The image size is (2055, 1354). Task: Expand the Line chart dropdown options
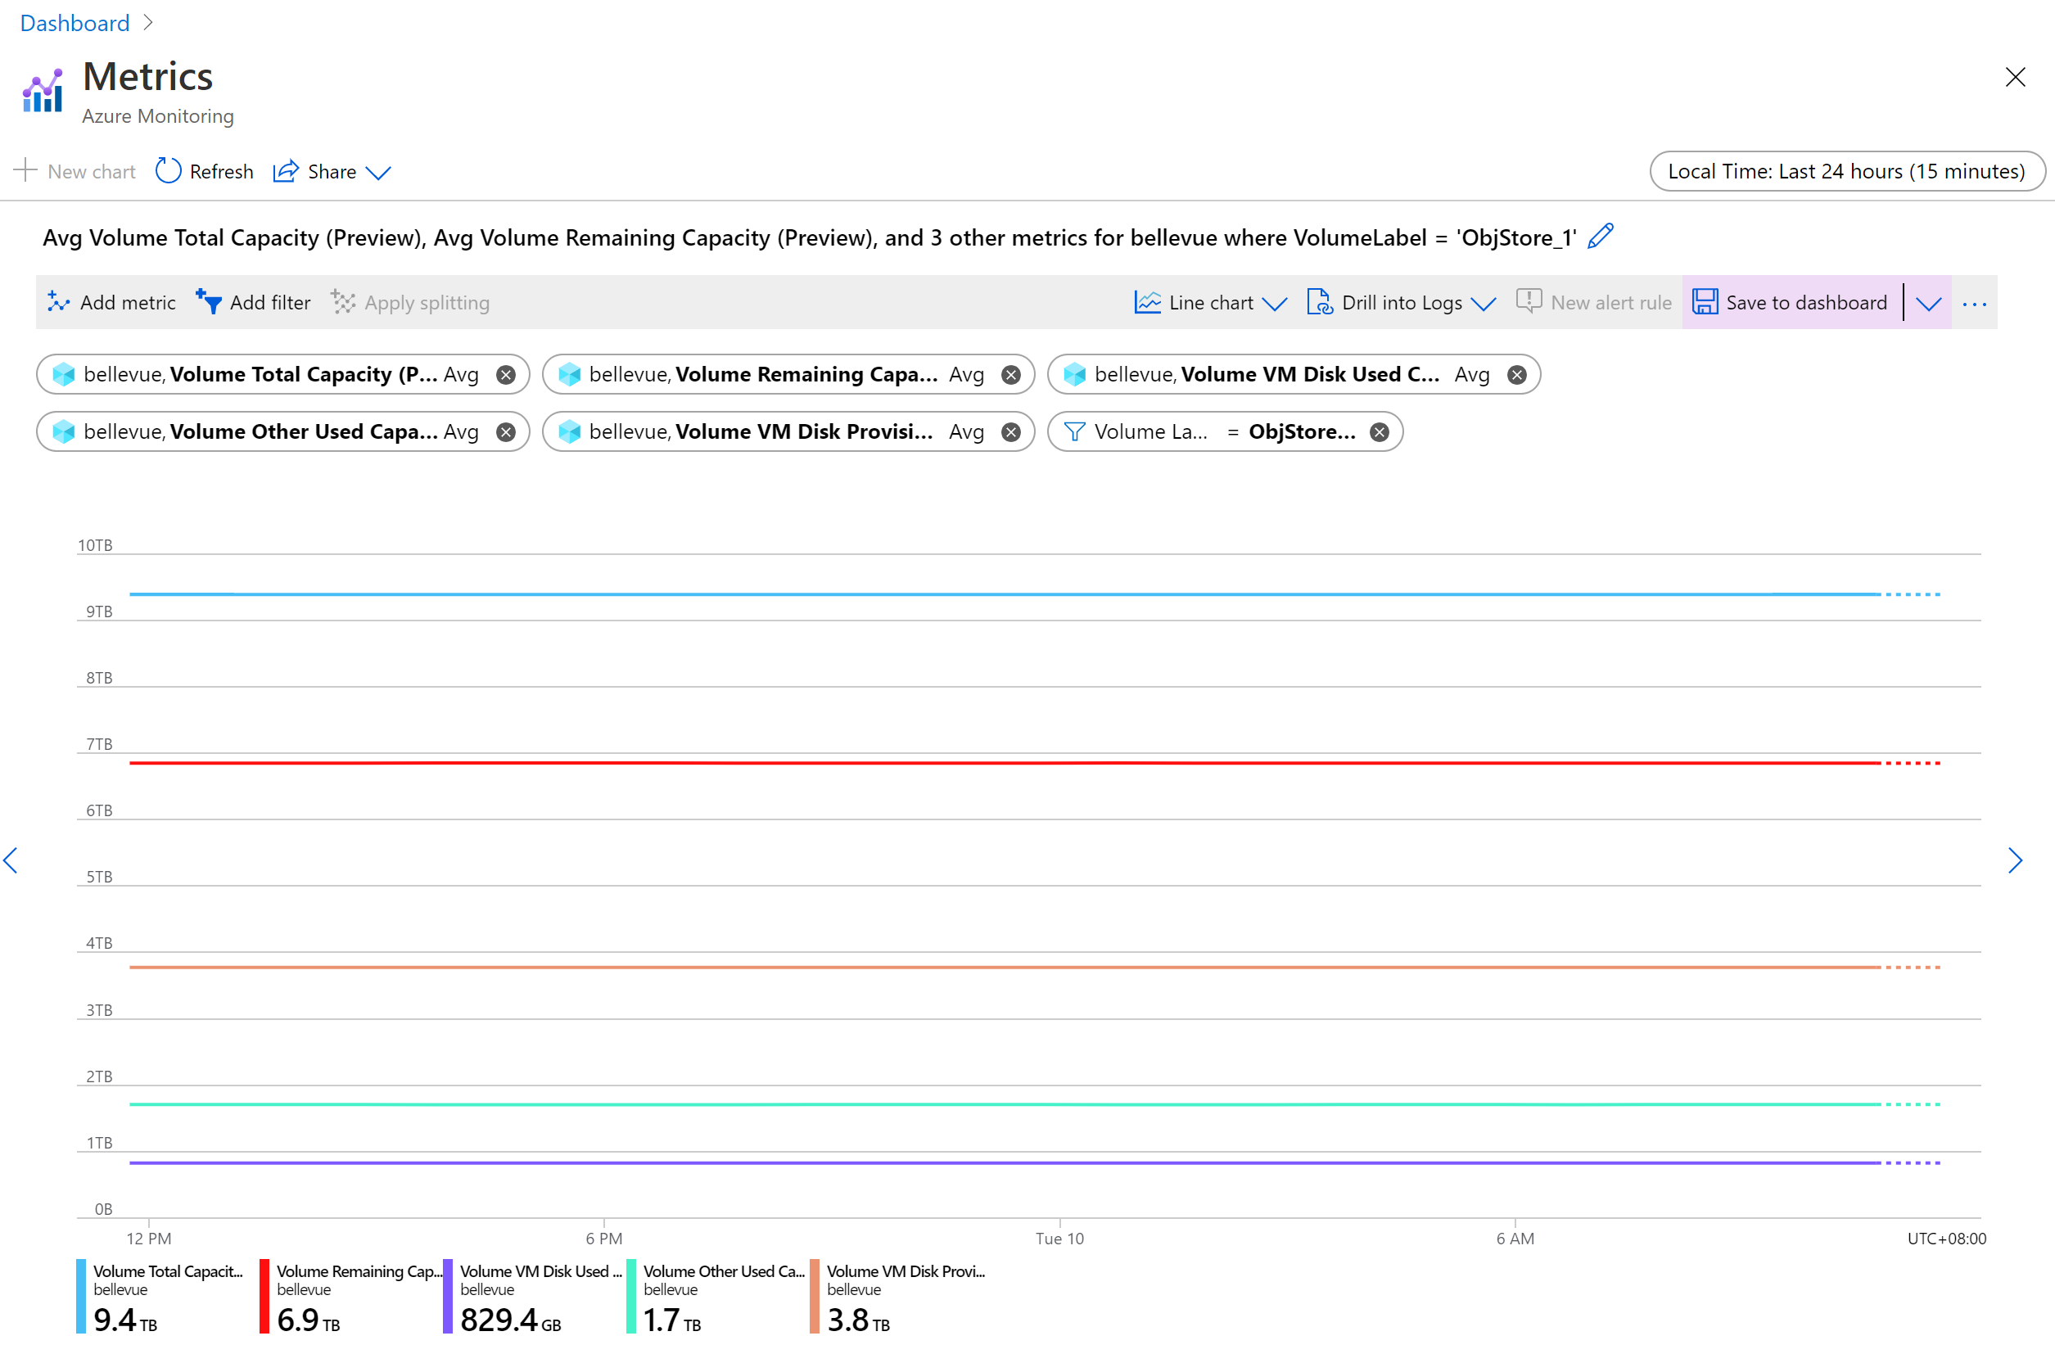[x=1274, y=300]
